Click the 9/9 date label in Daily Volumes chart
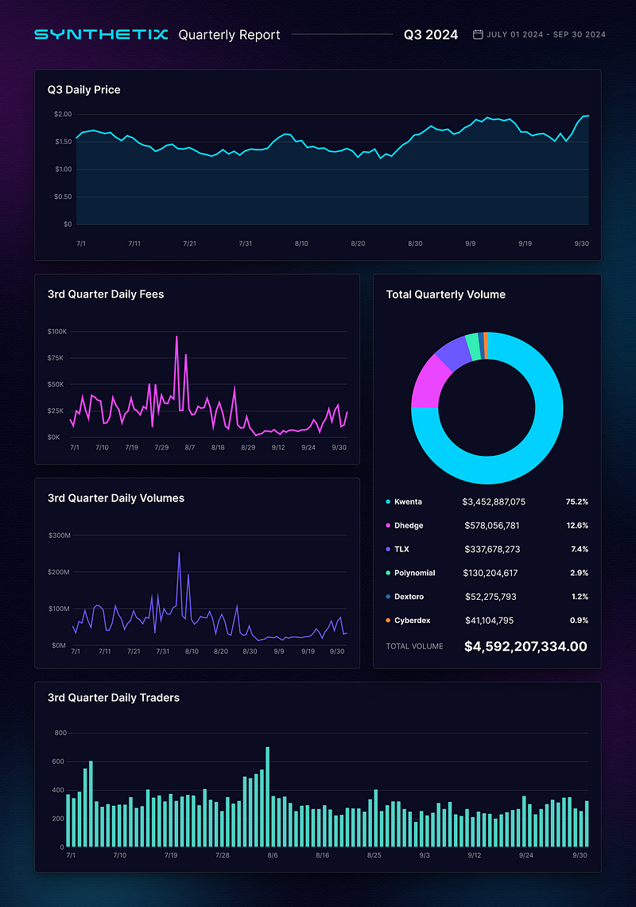The image size is (636, 907). point(279,652)
